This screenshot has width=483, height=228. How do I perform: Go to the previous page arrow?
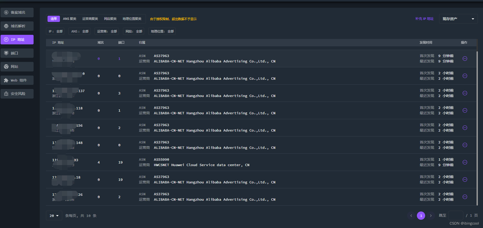coord(411,216)
